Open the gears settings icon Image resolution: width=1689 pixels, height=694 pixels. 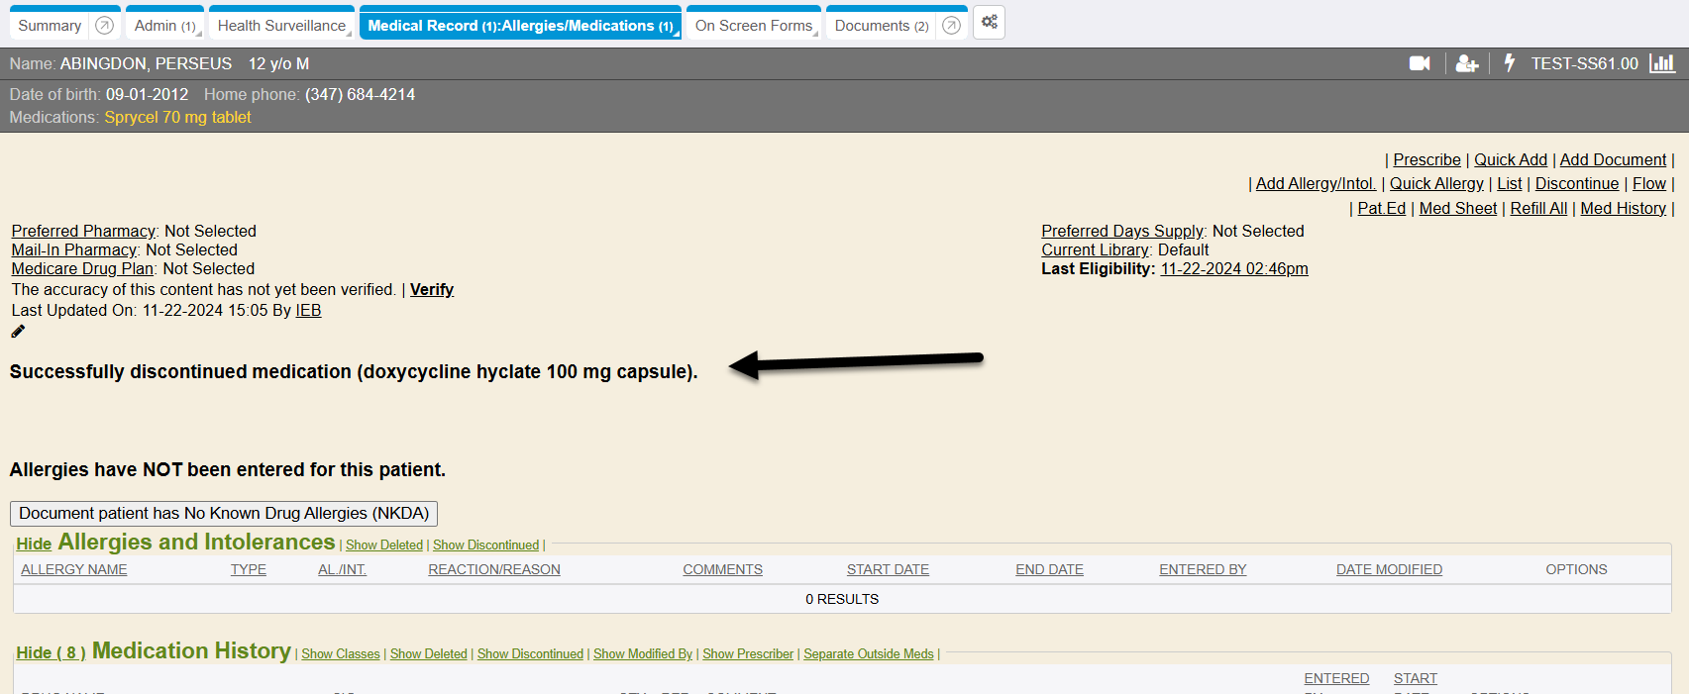pyautogui.click(x=989, y=23)
